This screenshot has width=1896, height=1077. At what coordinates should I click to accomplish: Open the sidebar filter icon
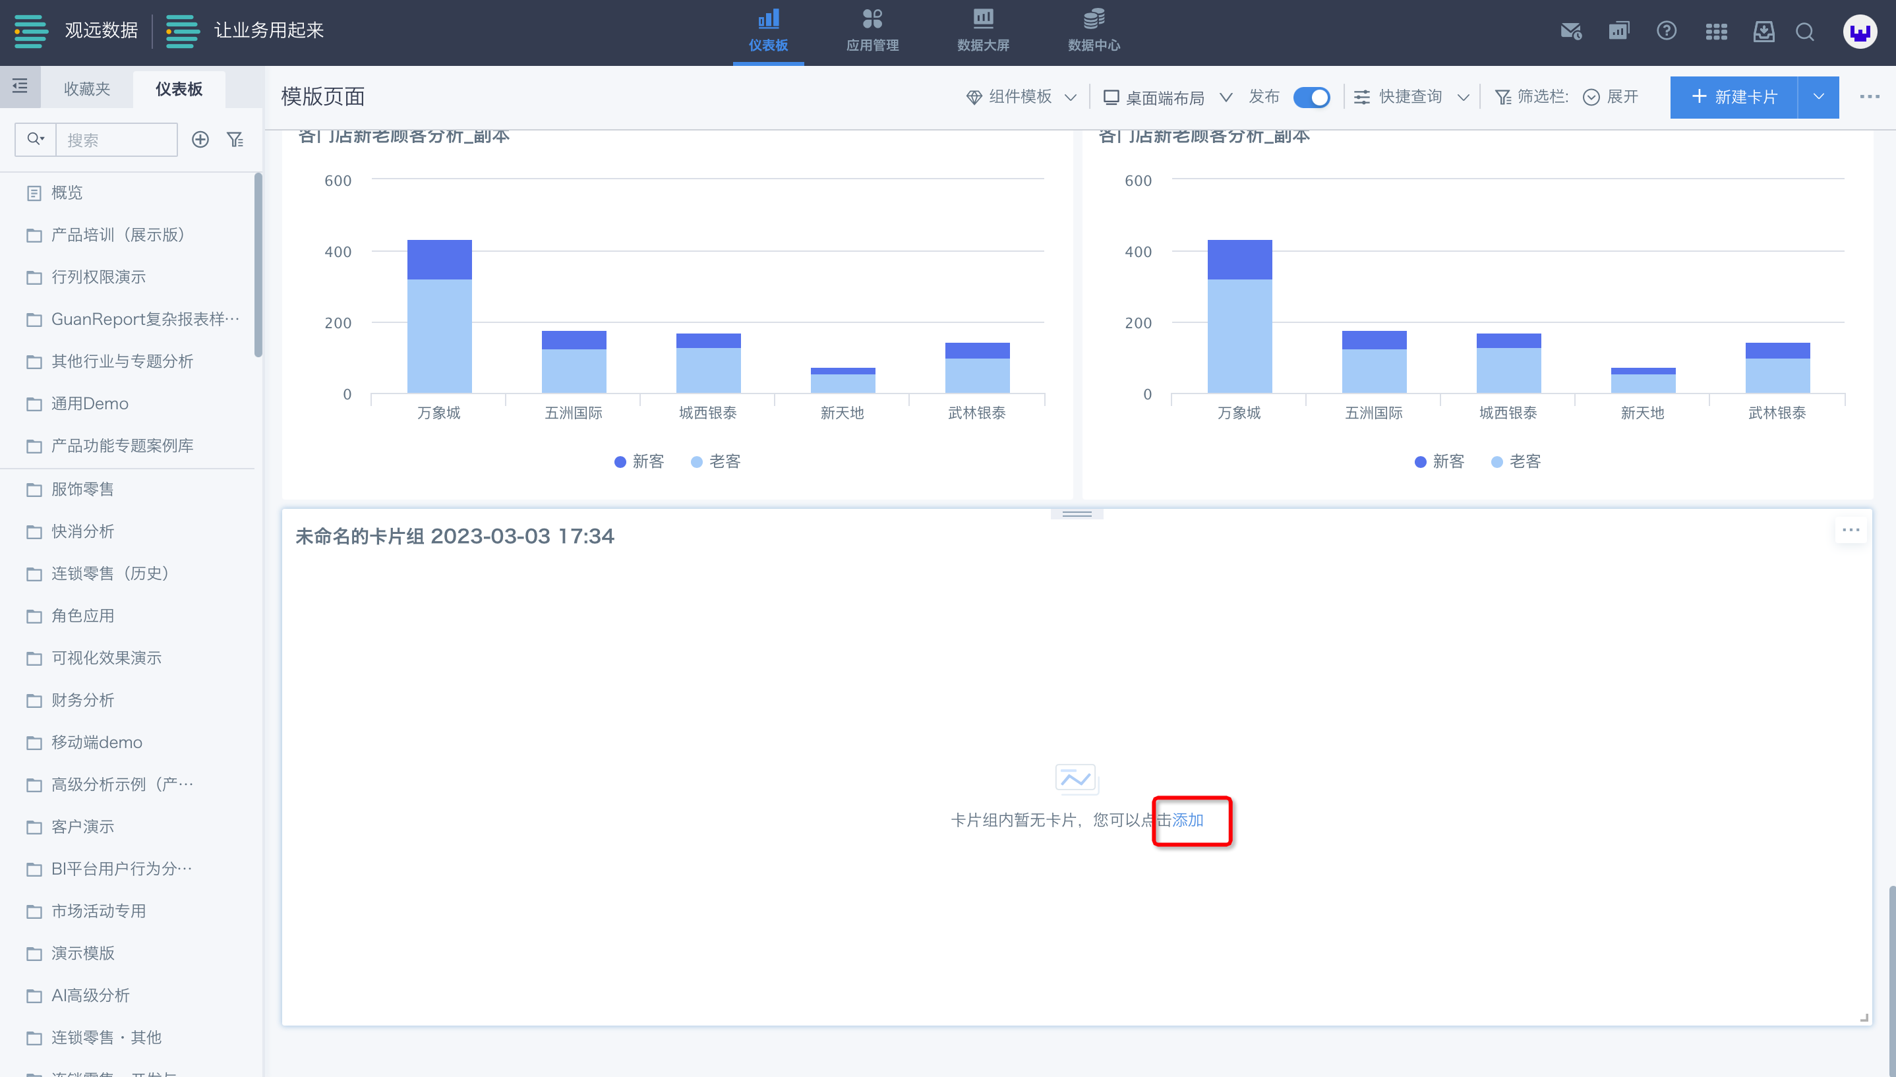[235, 139]
